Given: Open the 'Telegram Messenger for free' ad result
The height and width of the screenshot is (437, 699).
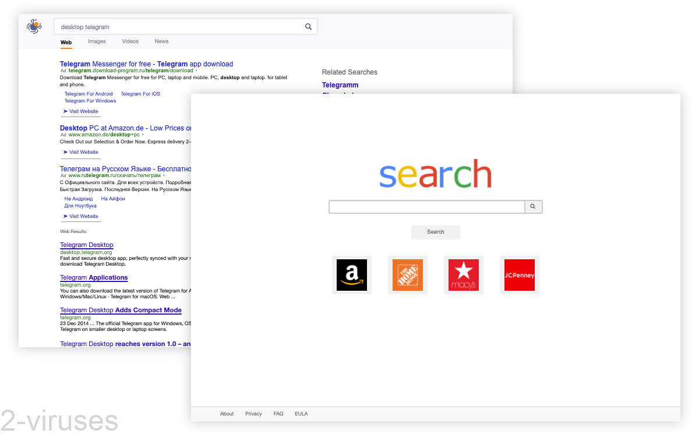Looking at the screenshot, I should pyautogui.click(x=146, y=64).
